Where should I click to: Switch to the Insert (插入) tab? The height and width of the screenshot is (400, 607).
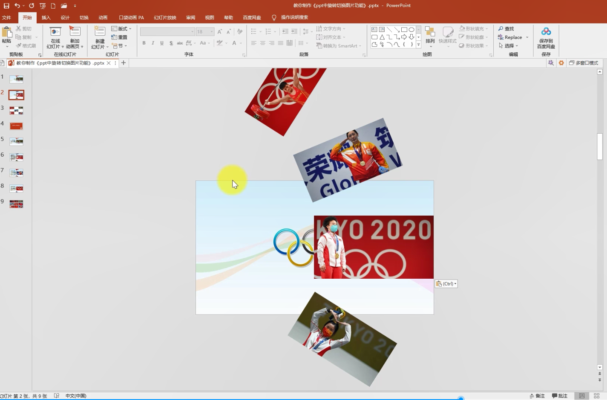coord(46,17)
